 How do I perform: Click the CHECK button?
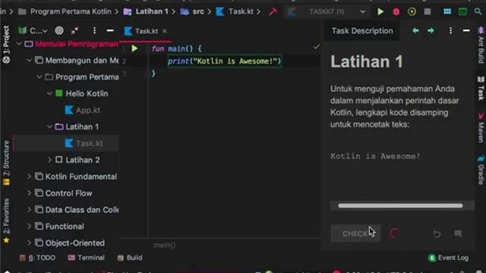pyautogui.click(x=355, y=234)
